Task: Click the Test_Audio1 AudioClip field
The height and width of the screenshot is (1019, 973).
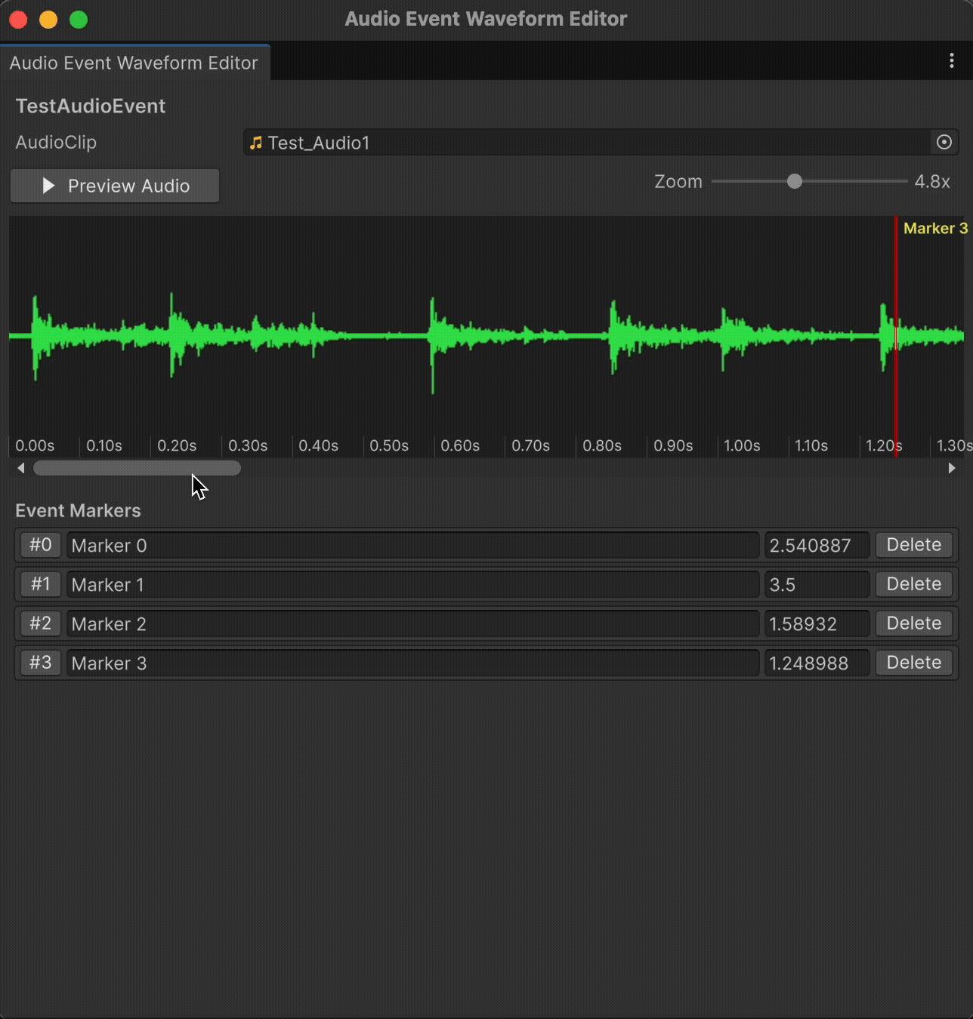Action: click(601, 142)
